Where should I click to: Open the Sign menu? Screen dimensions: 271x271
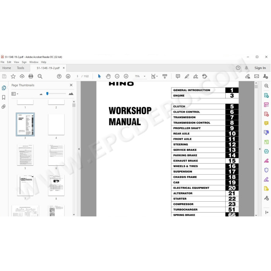(24, 62)
